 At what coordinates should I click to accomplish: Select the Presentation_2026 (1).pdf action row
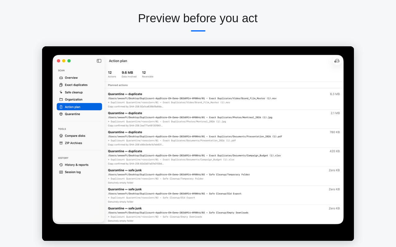coord(224,138)
